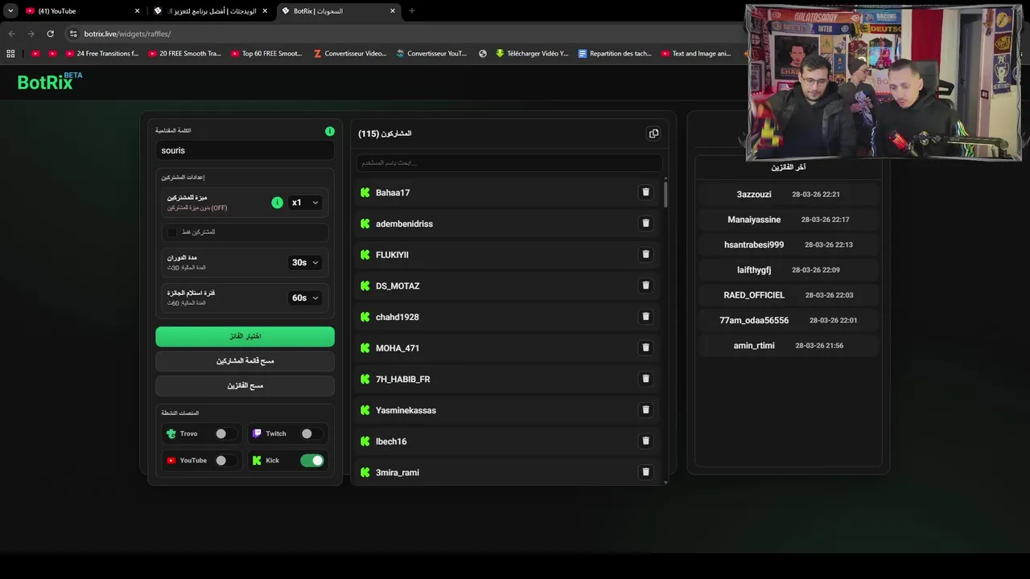Remove Yasminekassas using trash icon
Image resolution: width=1030 pixels, height=579 pixels.
tap(645, 409)
